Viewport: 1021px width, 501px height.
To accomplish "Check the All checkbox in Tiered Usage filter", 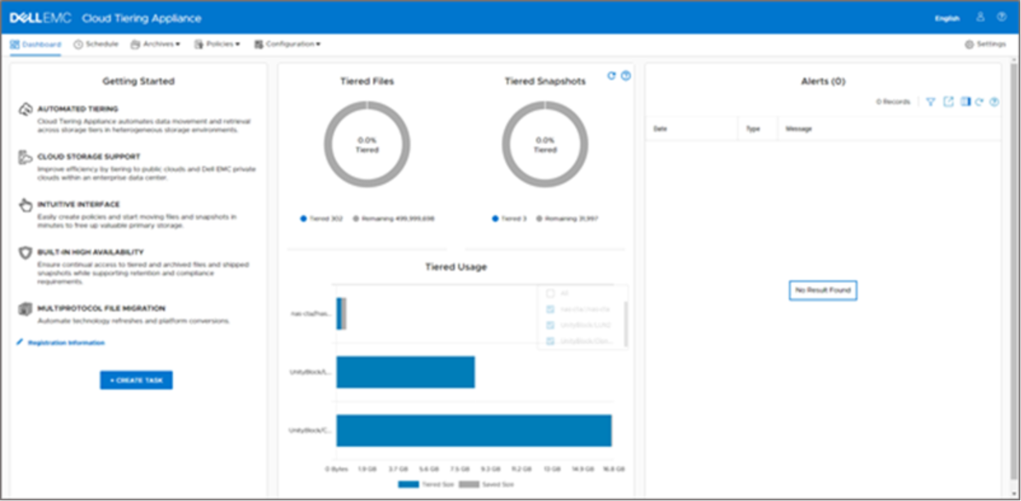I will [550, 293].
